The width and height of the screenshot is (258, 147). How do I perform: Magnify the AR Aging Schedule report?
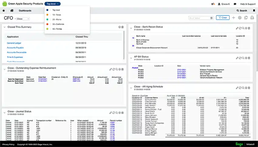[x=243, y=88]
